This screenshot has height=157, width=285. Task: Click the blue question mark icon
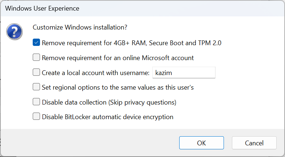click(15, 31)
